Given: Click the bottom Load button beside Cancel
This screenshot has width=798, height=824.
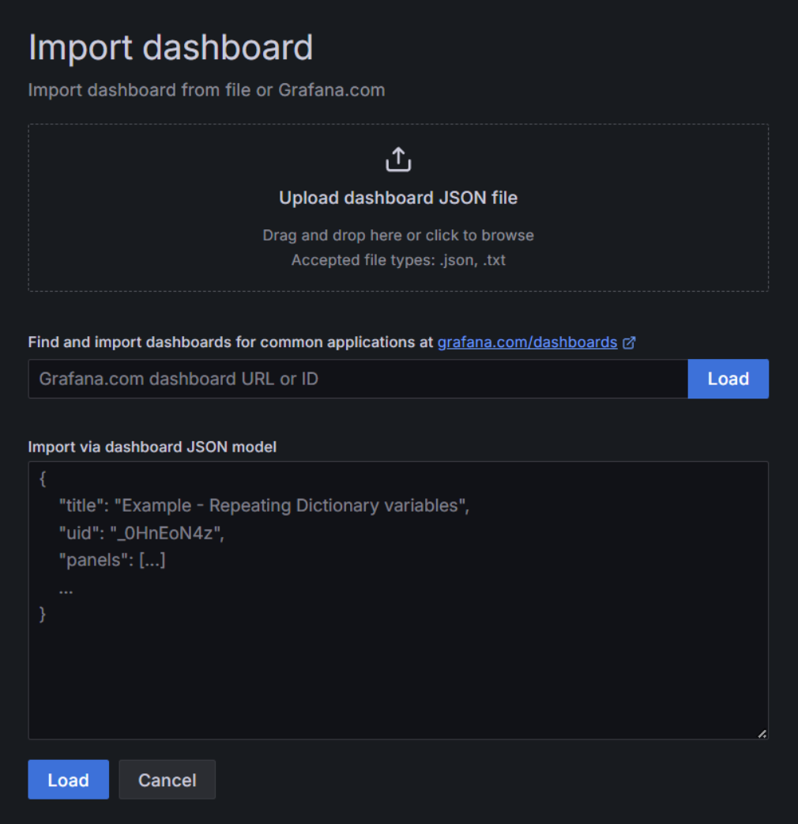Looking at the screenshot, I should 68,780.
